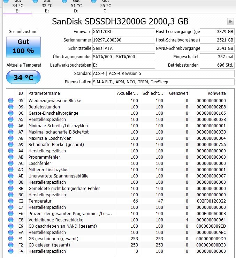This screenshot has height=258, width=236.
Task: Click raw value 000000000ABC
Action: tap(211, 233)
